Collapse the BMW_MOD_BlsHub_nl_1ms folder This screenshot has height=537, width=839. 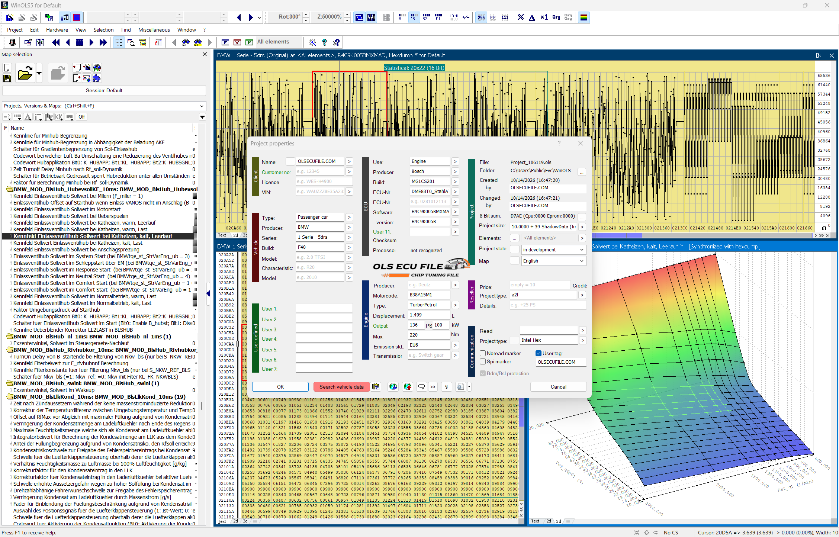(x=10, y=337)
